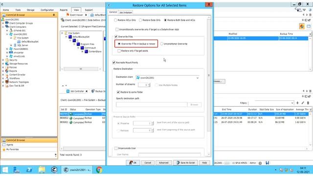Select Restore ACLs Only radio button
This screenshot has height=176, width=313.
point(115,20)
